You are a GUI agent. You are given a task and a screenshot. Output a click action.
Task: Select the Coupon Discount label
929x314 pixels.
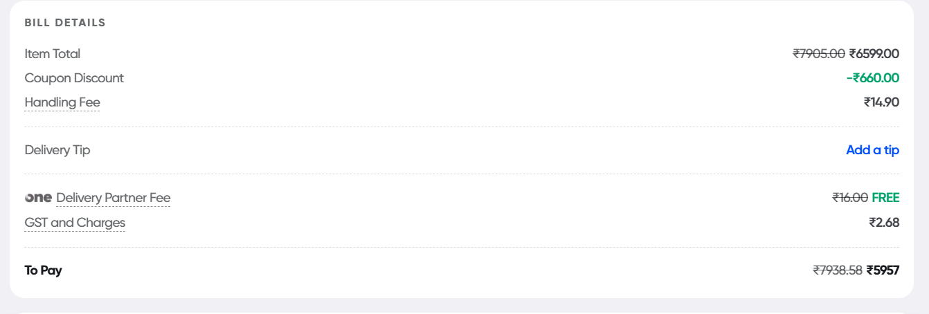(74, 78)
